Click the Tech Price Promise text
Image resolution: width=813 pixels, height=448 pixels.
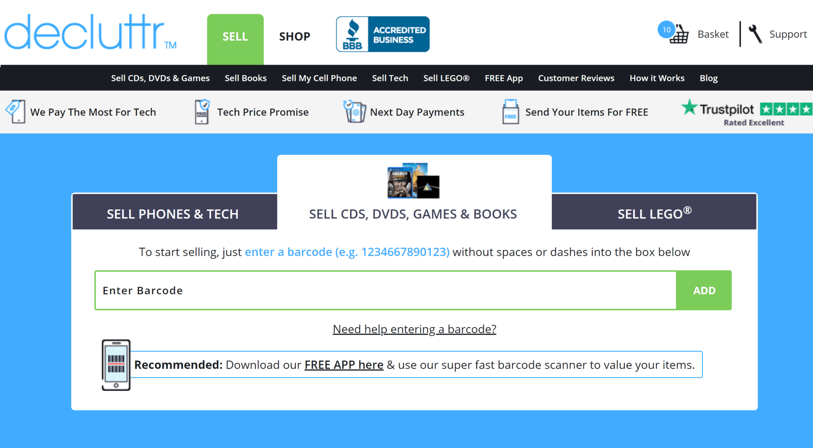[263, 112]
